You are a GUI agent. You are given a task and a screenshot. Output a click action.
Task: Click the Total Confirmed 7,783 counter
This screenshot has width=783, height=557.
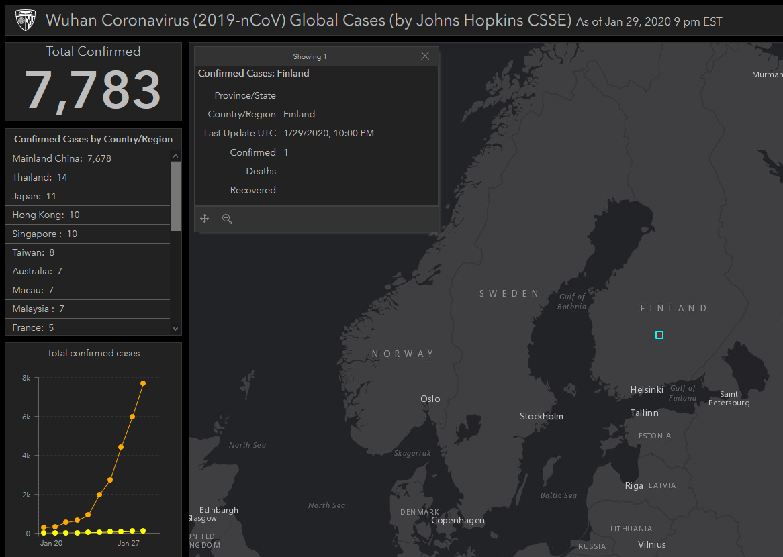93,90
